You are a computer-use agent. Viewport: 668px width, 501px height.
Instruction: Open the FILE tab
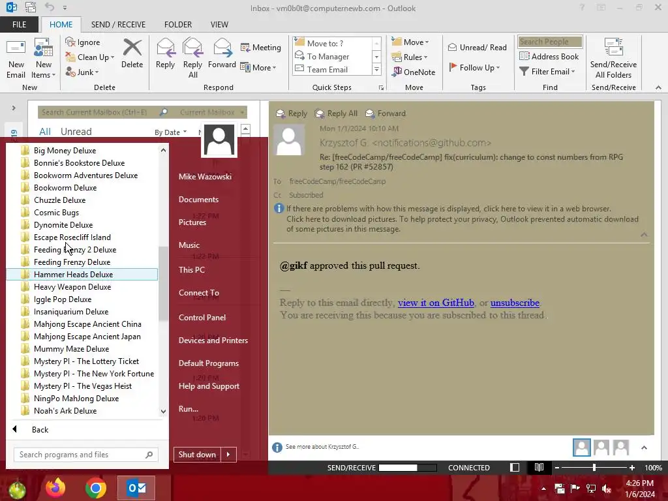pyautogui.click(x=19, y=25)
